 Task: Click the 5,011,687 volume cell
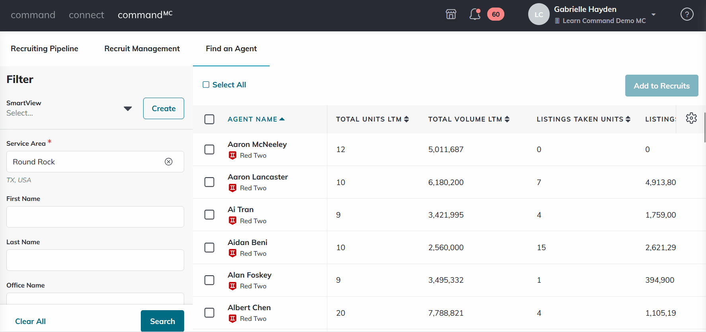[x=446, y=149]
